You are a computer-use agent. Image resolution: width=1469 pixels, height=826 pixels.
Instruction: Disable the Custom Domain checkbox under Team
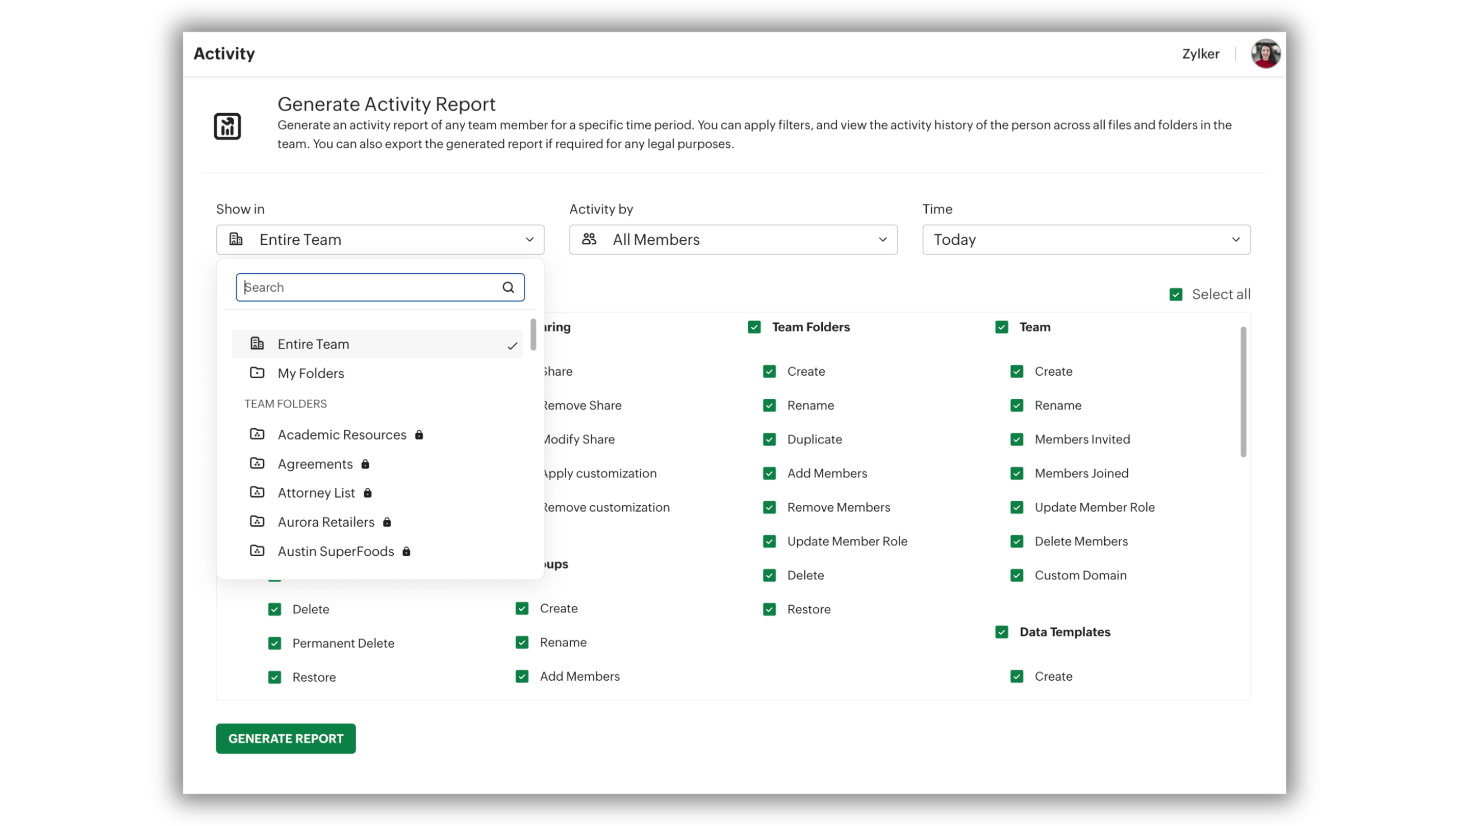(1017, 575)
